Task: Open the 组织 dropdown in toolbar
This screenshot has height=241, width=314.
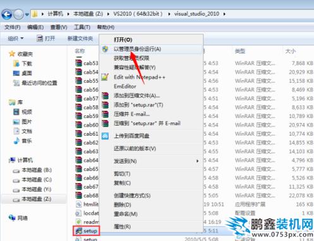Action: point(16,38)
